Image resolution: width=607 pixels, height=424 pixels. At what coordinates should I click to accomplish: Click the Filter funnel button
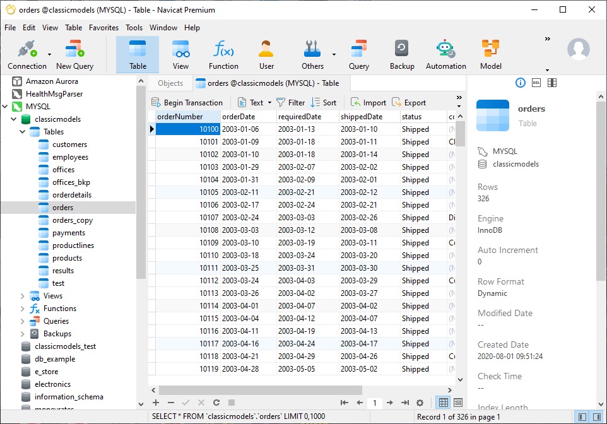point(291,103)
